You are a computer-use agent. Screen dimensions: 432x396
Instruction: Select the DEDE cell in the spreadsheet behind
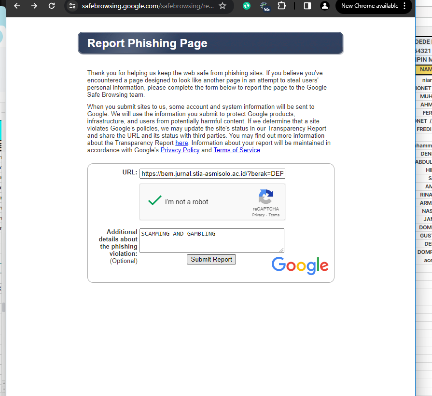point(424,42)
